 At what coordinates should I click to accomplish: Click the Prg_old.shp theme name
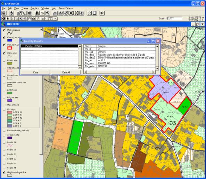coord(13,105)
